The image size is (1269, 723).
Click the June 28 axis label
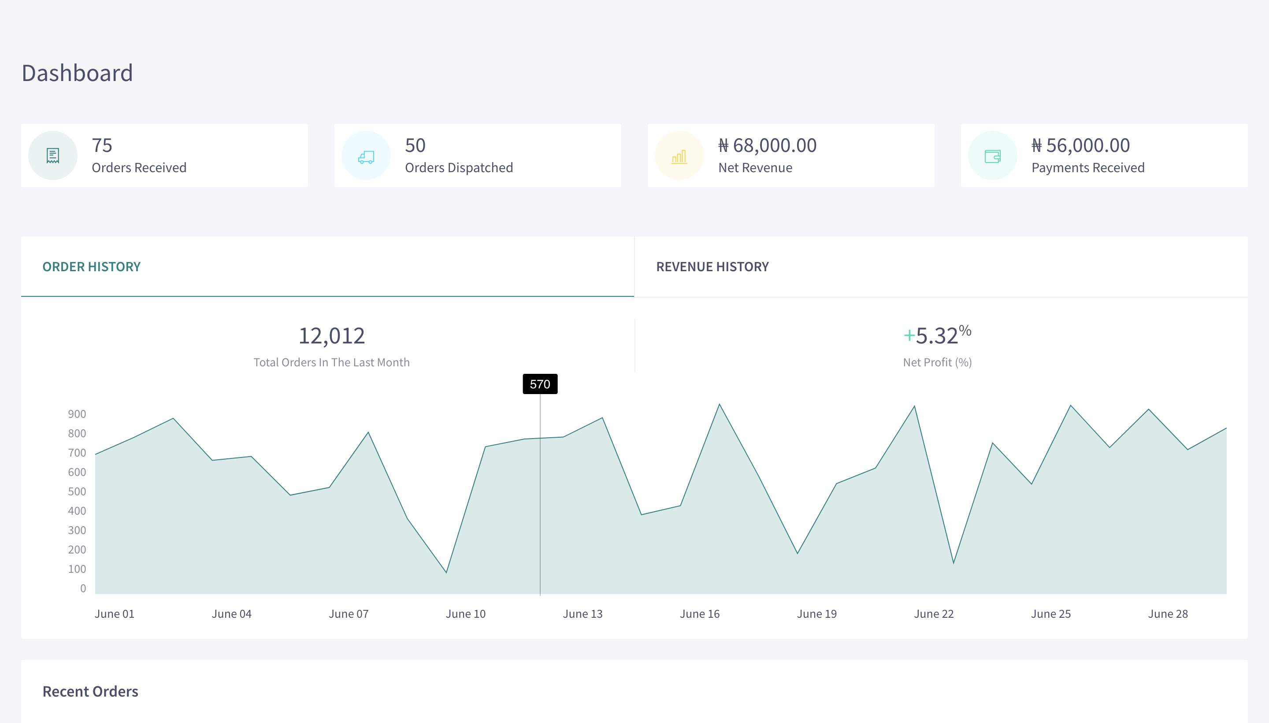pyautogui.click(x=1168, y=614)
